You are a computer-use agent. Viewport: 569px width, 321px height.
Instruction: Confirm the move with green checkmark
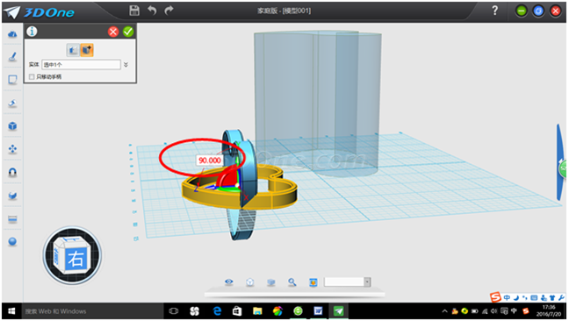pyautogui.click(x=128, y=32)
